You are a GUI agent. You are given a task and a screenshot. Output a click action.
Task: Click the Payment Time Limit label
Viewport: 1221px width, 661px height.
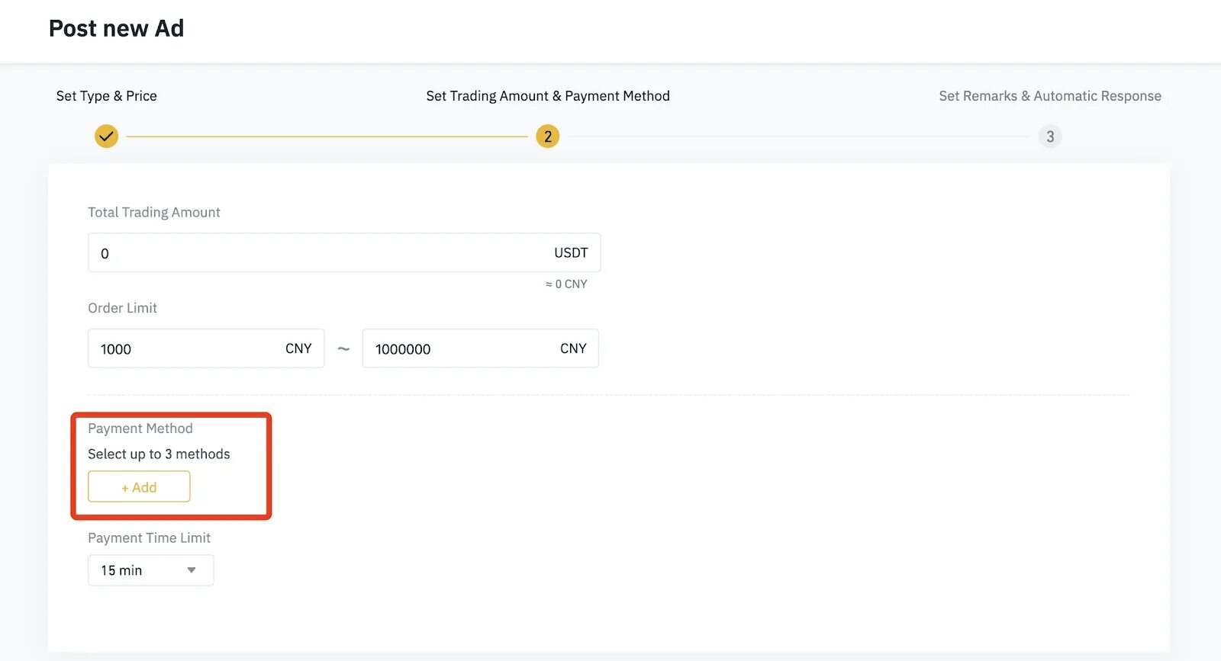tap(149, 537)
